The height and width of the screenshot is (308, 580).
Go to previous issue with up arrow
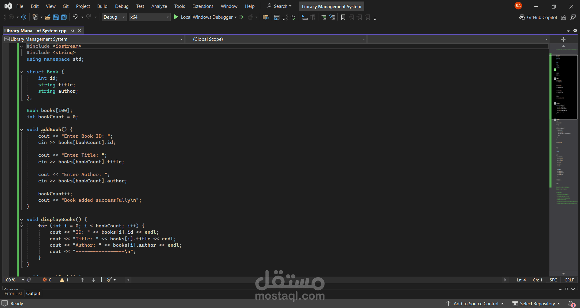[x=82, y=280]
